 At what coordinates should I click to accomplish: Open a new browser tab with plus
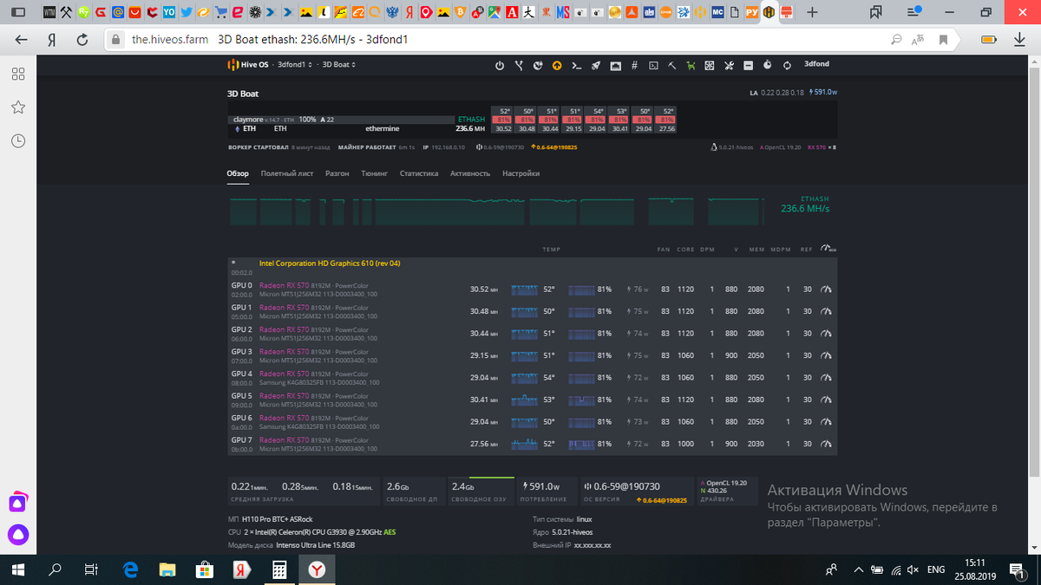pos(811,12)
